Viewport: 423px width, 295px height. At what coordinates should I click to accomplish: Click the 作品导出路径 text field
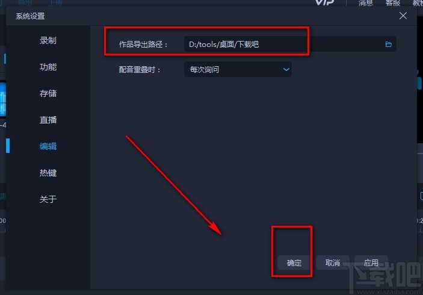tap(290, 45)
